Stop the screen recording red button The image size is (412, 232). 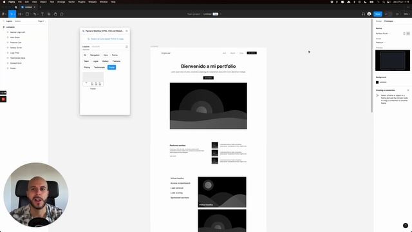tap(3, 99)
